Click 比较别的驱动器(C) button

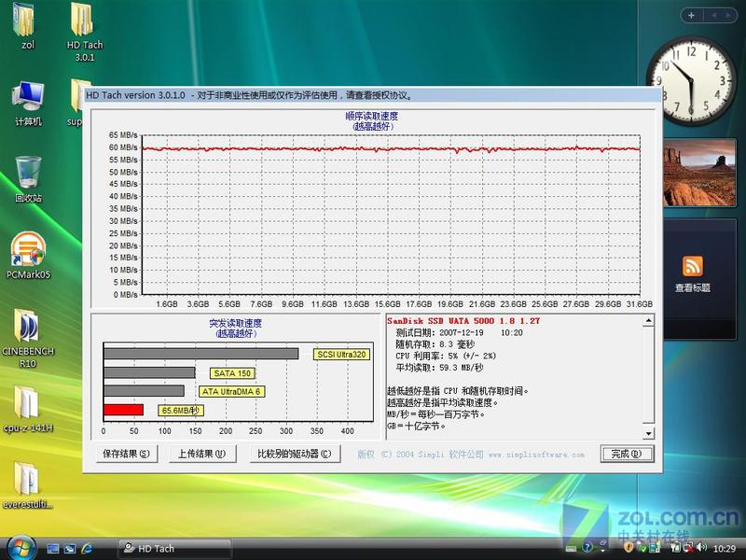tap(295, 454)
